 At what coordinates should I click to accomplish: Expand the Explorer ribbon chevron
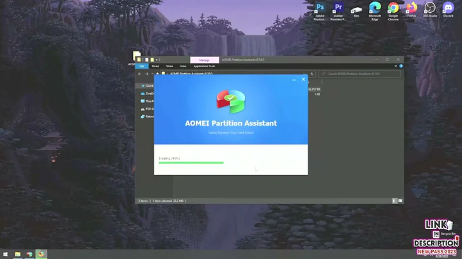[x=395, y=66]
